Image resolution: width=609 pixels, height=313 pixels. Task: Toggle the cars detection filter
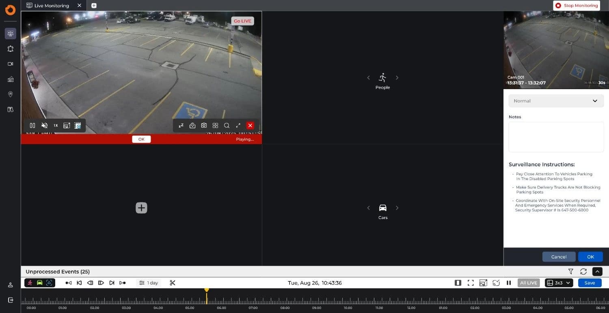point(39,283)
